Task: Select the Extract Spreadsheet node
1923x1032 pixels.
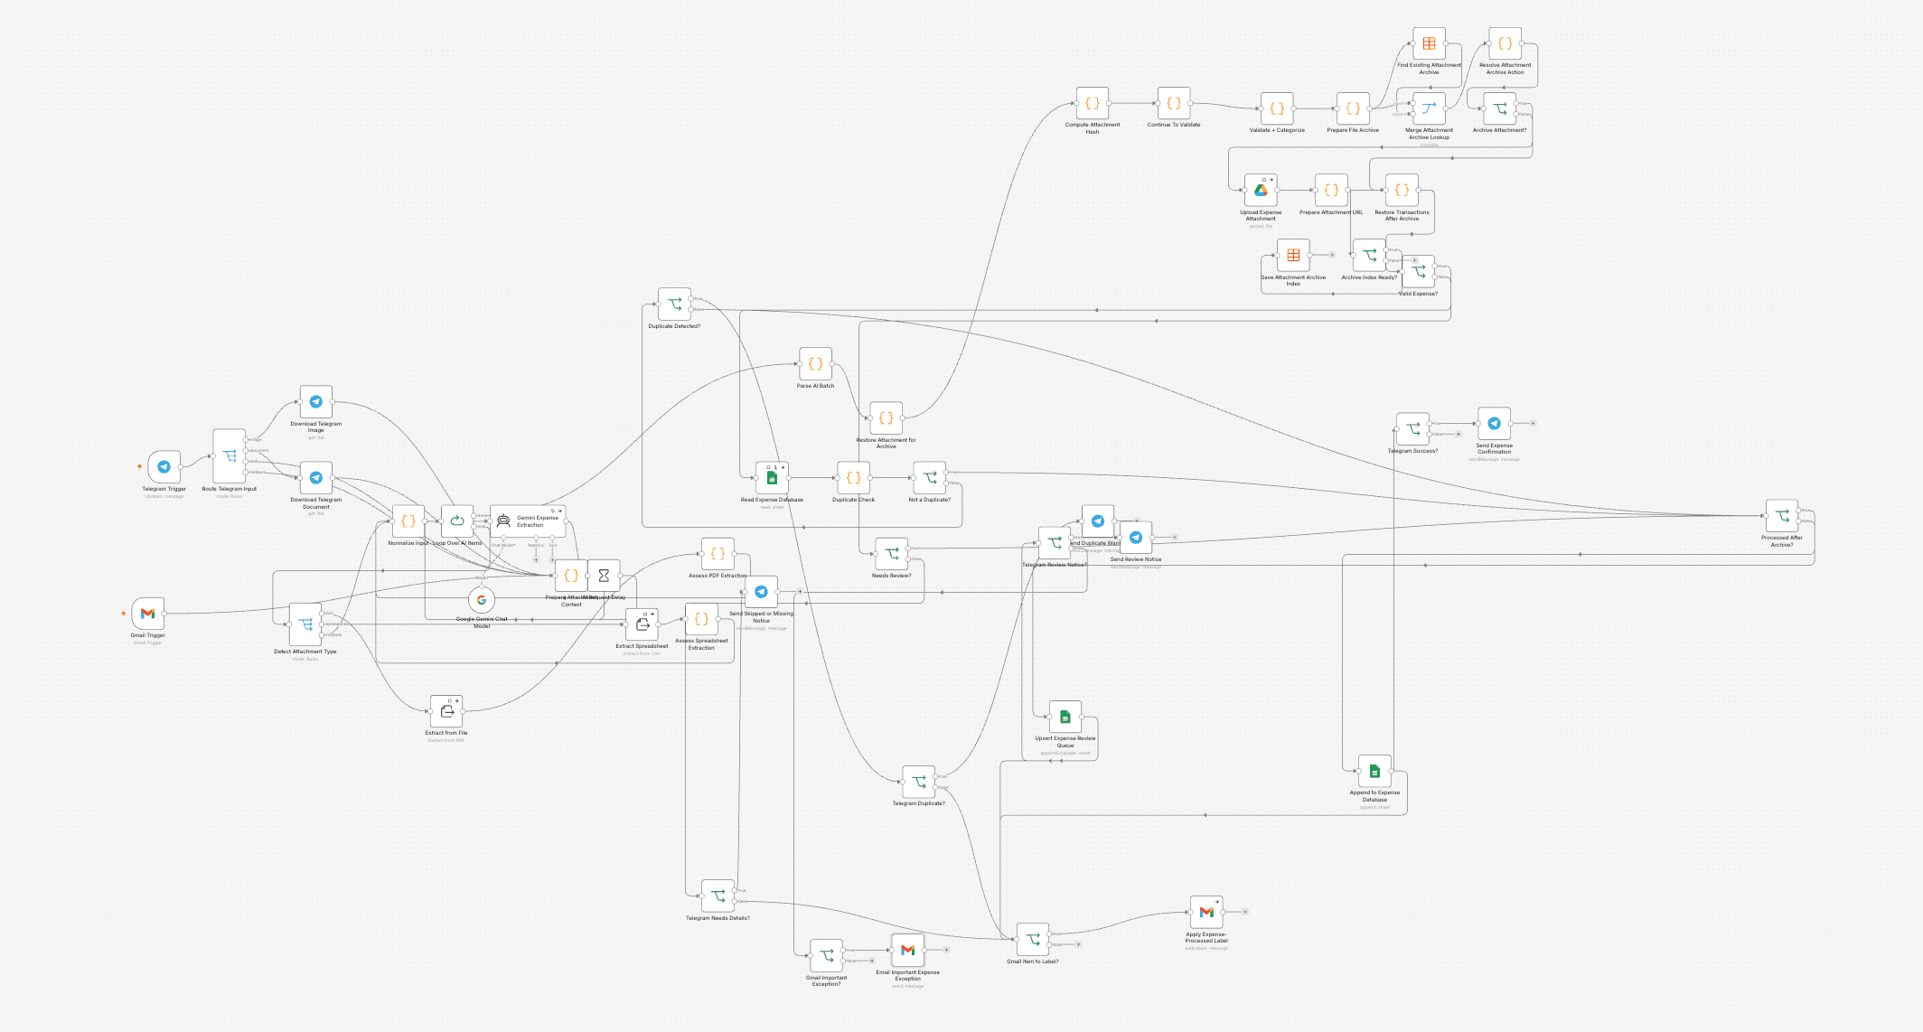Action: [x=642, y=624]
